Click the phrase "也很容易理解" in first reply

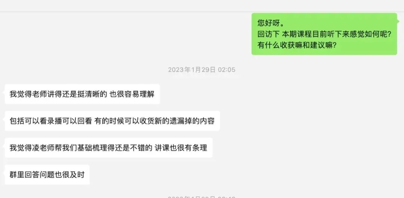tap(132, 94)
